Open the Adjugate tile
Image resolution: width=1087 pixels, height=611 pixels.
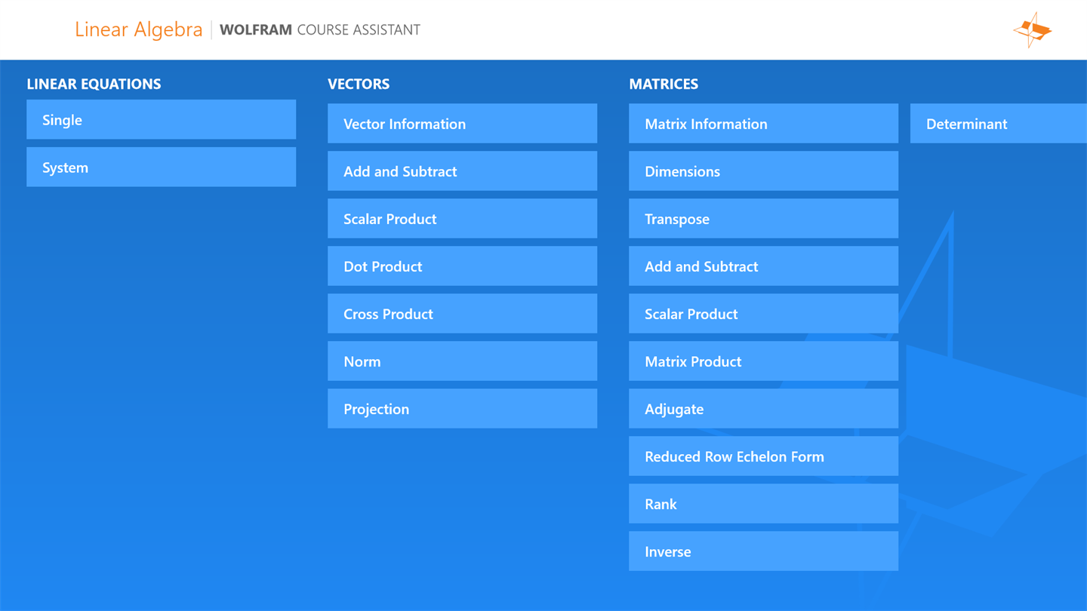(x=763, y=409)
